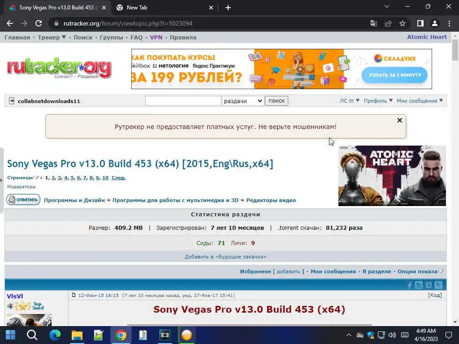Switch to Chrome in the taskbar
The image size is (459, 344).
click(121, 335)
